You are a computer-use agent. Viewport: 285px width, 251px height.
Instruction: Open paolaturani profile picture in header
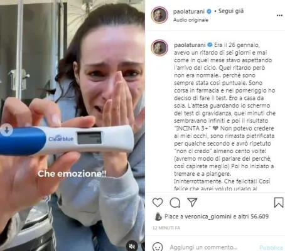(x=159, y=15)
